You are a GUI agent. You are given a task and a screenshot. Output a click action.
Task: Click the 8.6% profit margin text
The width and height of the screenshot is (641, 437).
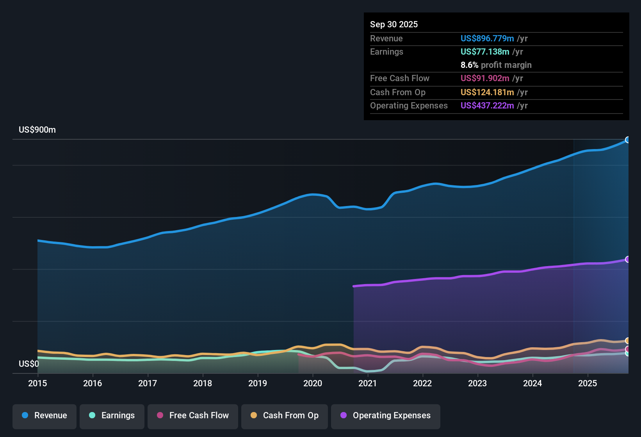click(496, 65)
